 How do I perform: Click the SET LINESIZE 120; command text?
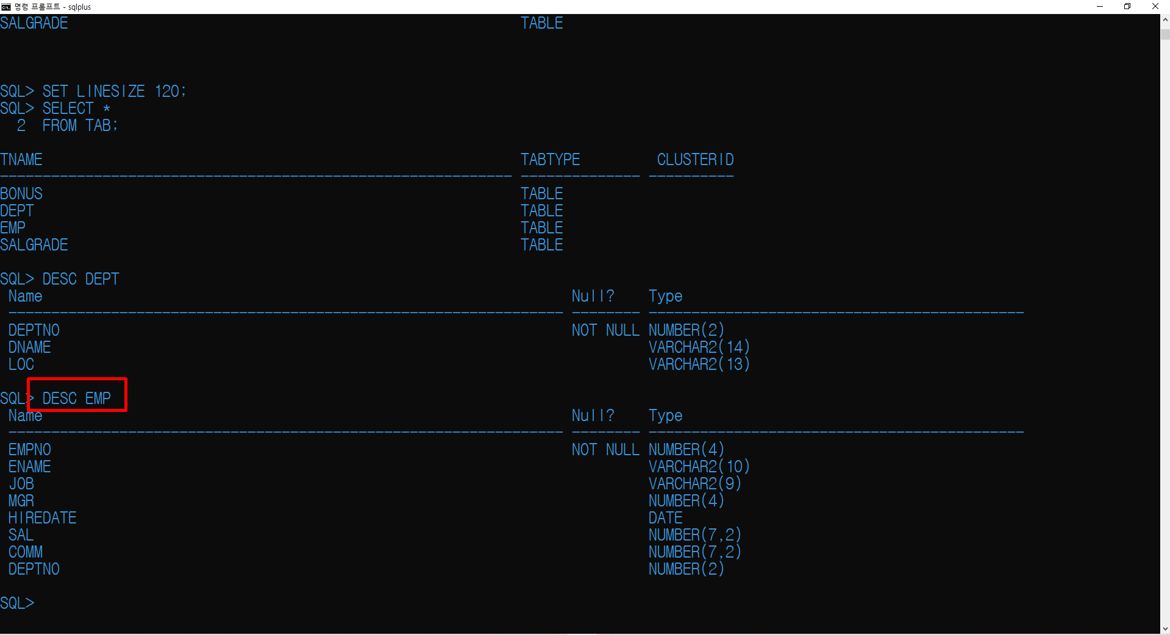[114, 91]
